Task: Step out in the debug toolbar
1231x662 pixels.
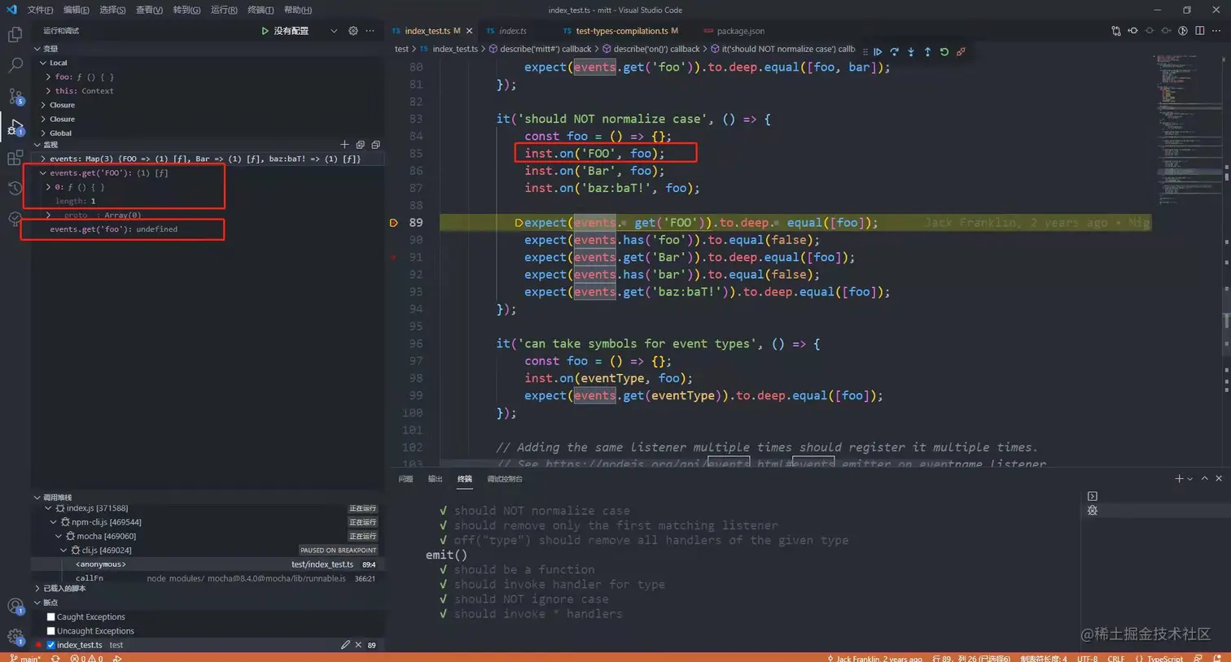Action: (927, 51)
